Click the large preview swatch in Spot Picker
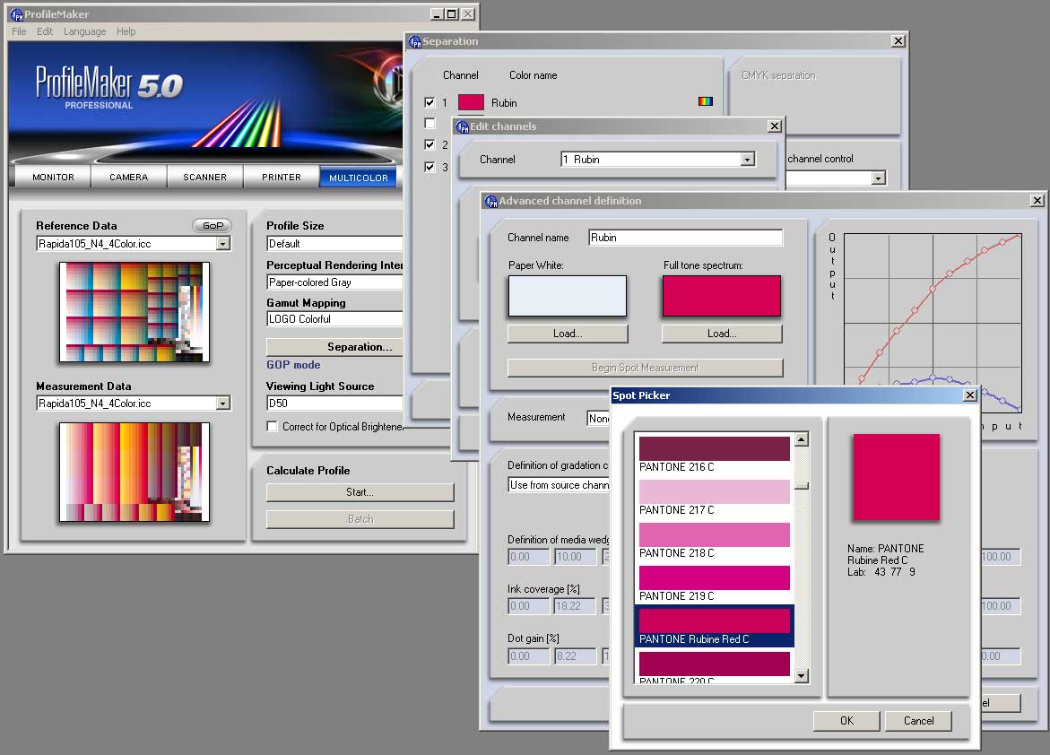Screen dimensions: 1050x755 pyautogui.click(x=896, y=477)
